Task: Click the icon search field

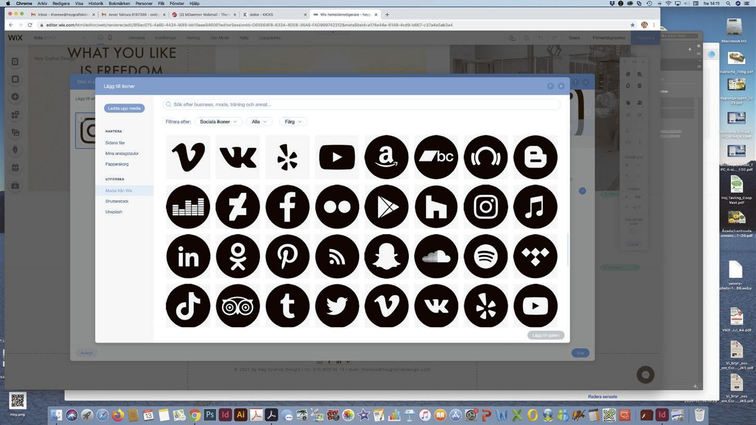Action: click(x=362, y=105)
